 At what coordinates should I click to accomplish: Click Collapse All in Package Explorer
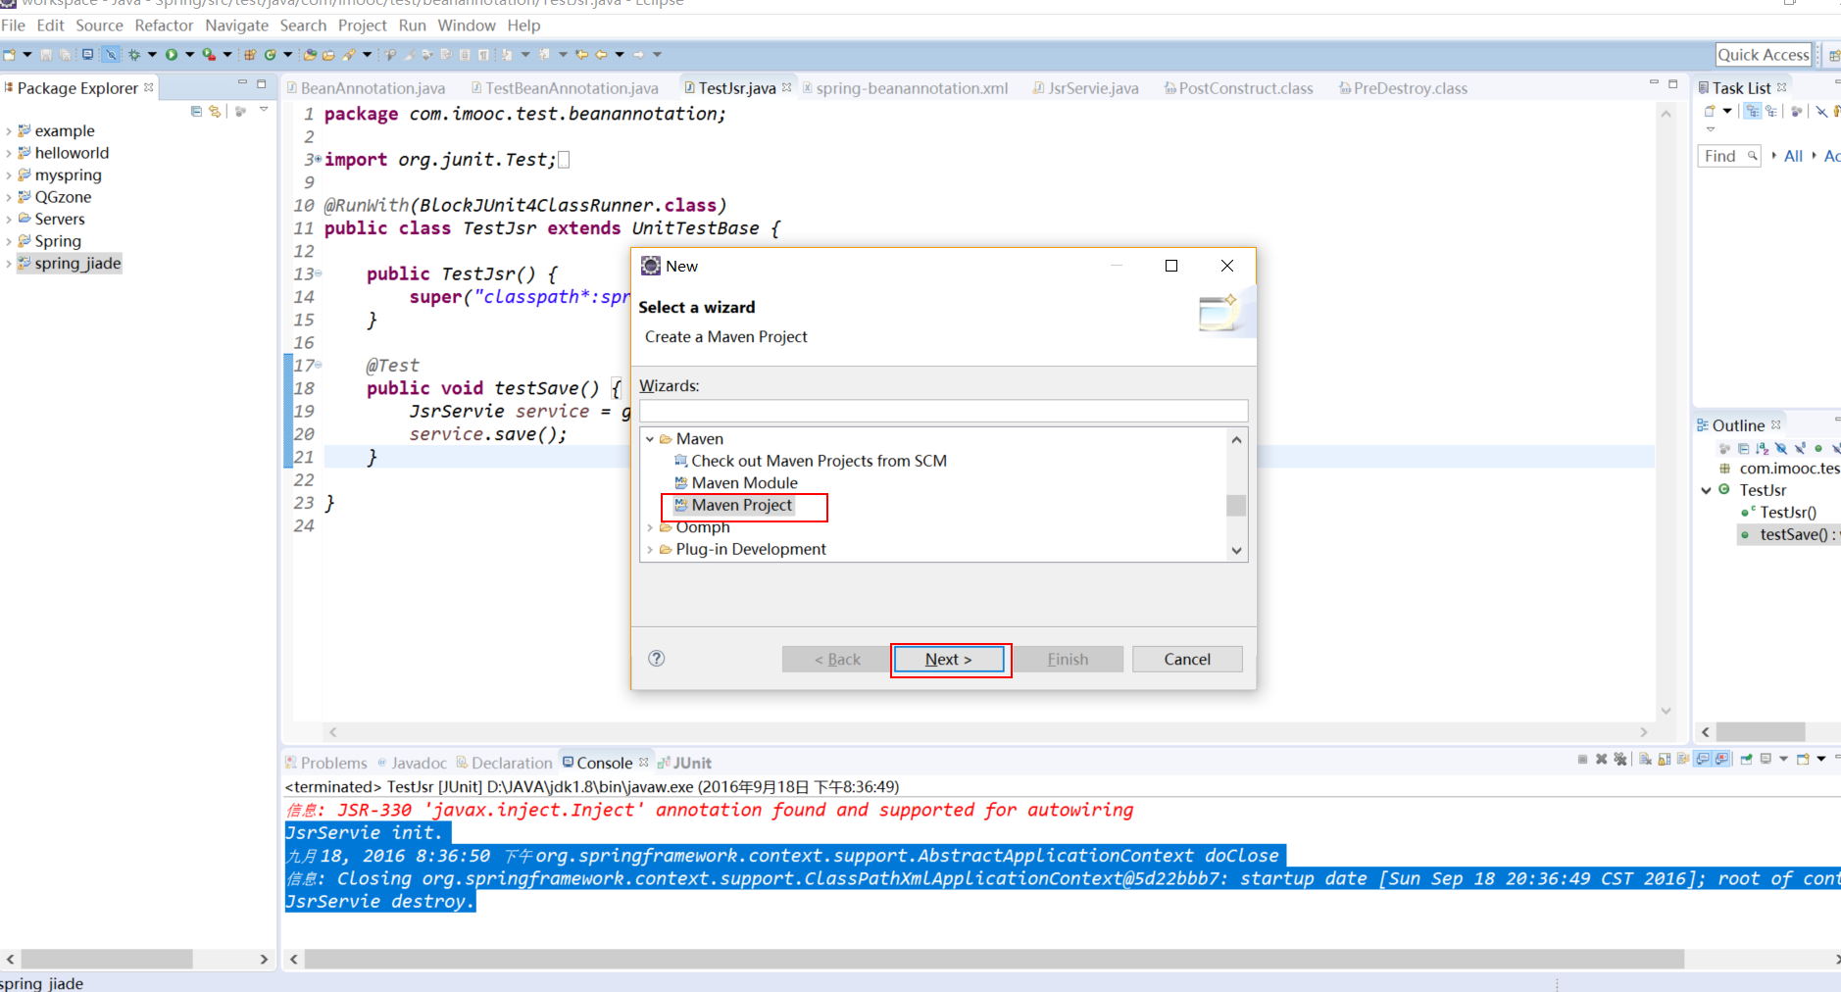point(196,111)
